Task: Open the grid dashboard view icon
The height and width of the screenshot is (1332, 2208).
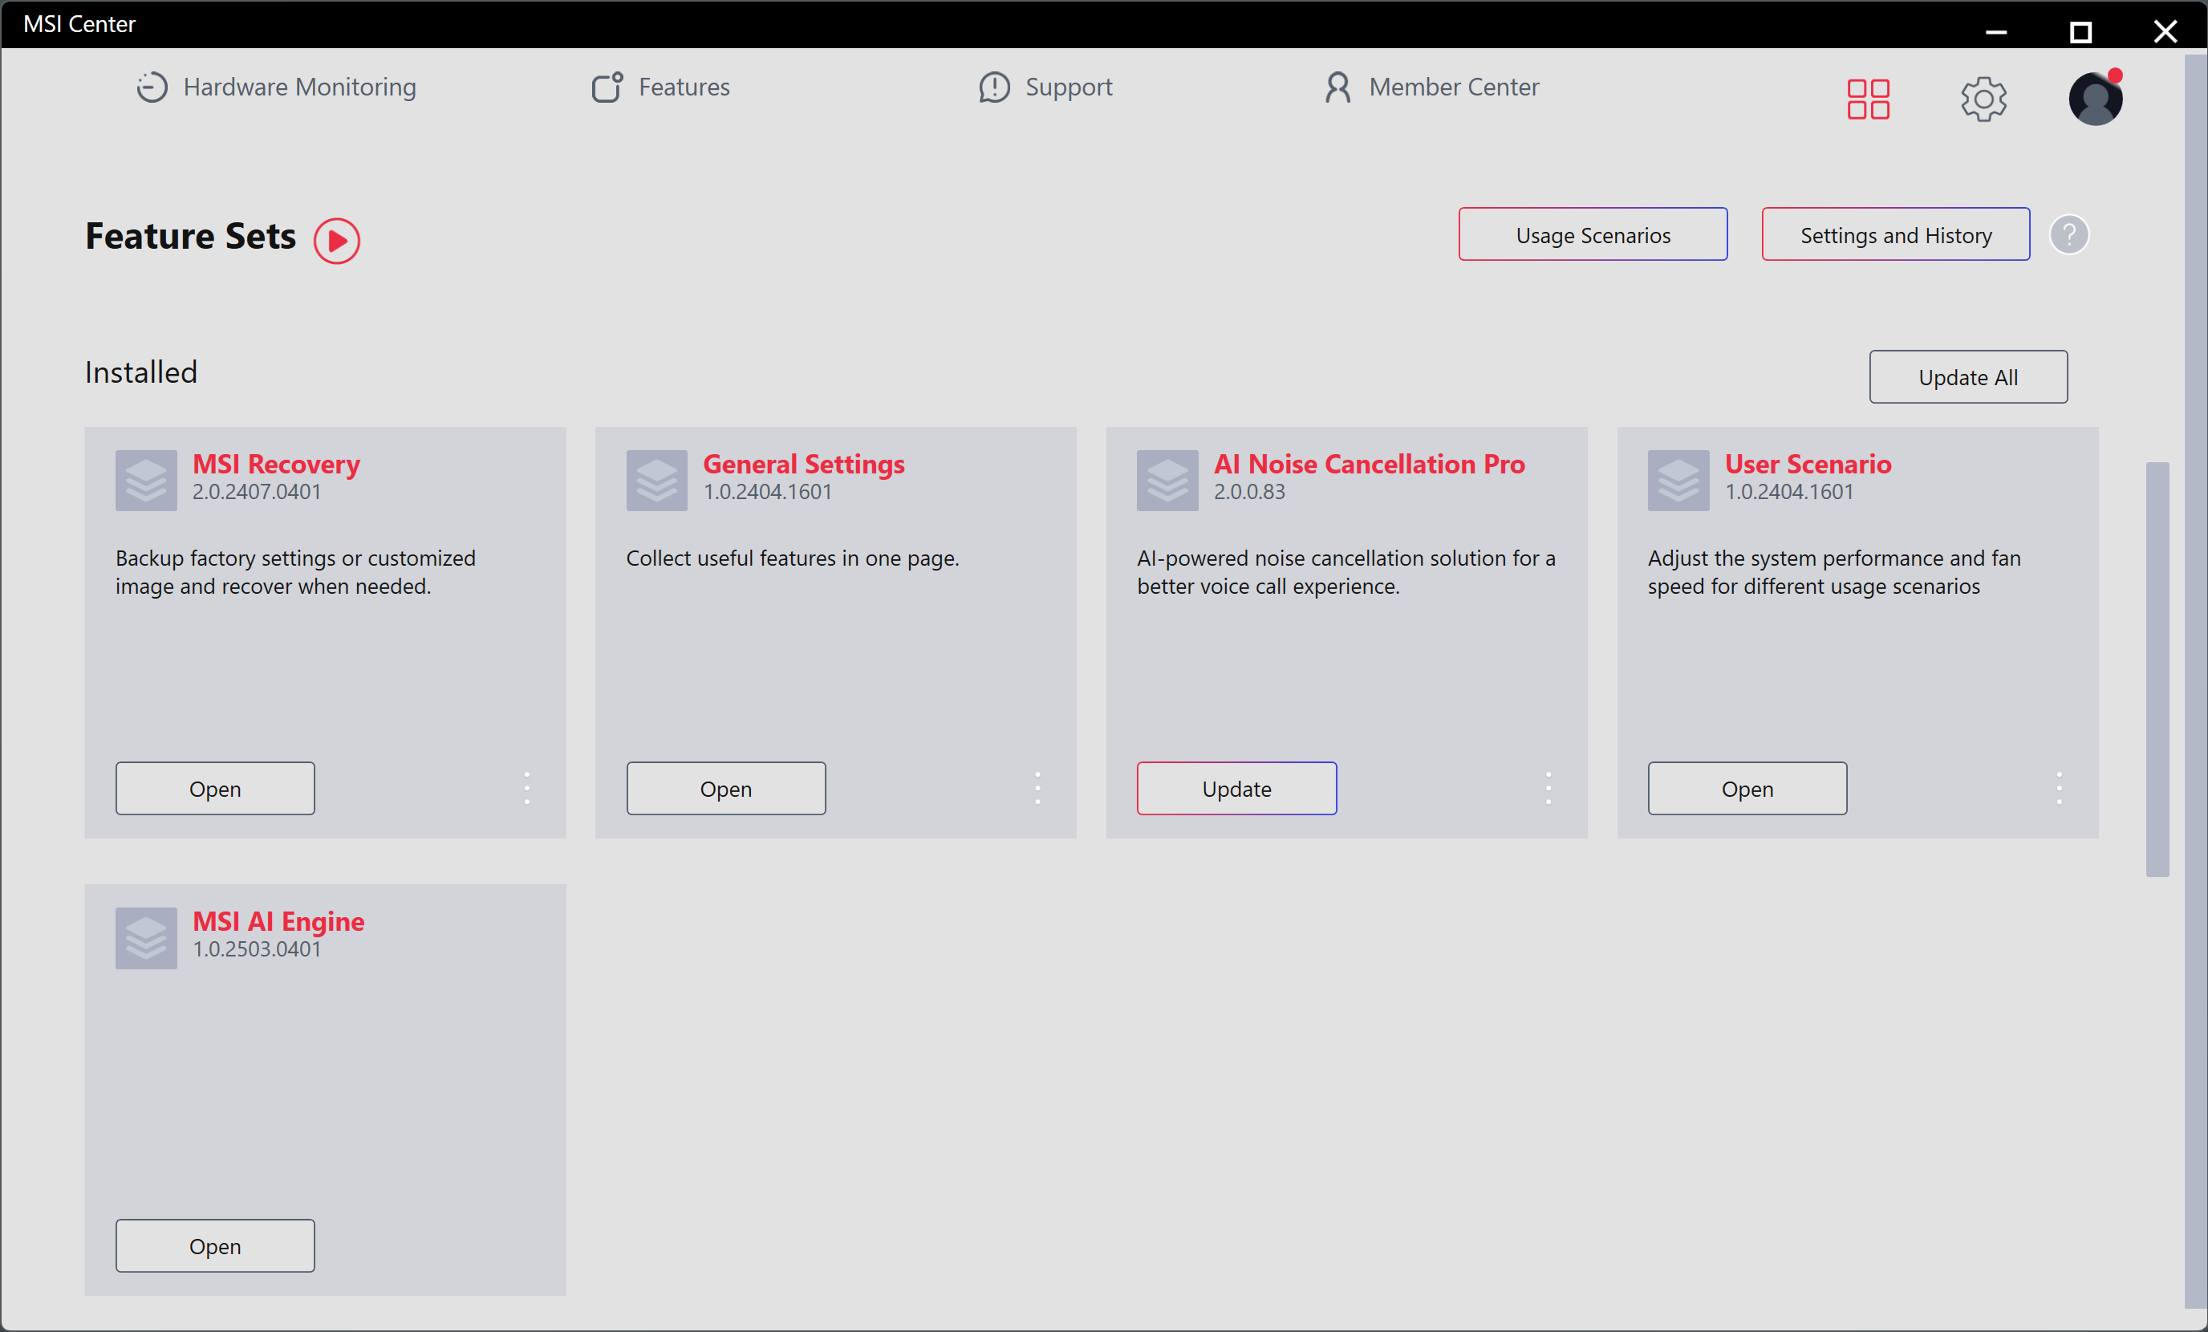Action: tap(1868, 99)
